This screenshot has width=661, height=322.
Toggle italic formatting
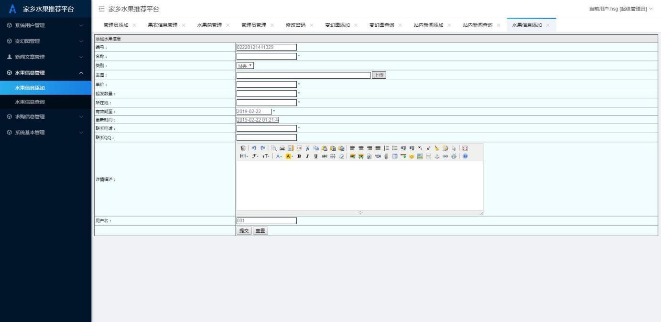307,156
